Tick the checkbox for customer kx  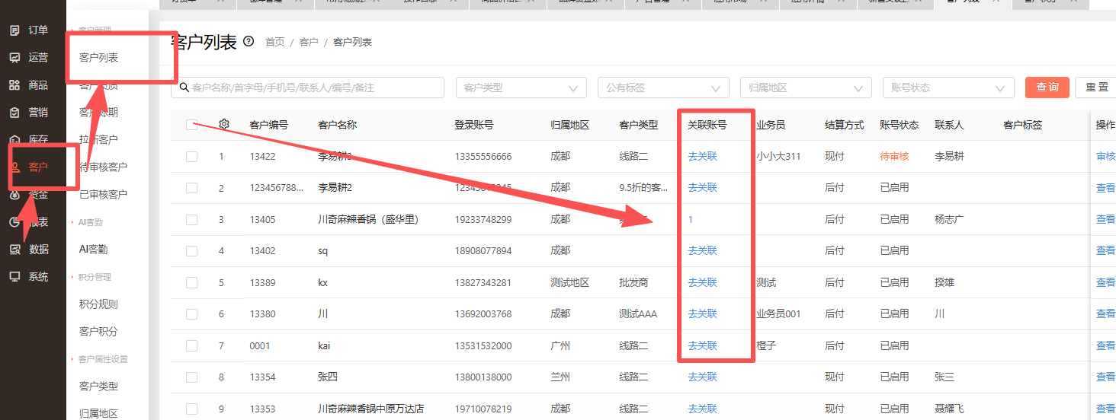[x=191, y=283]
